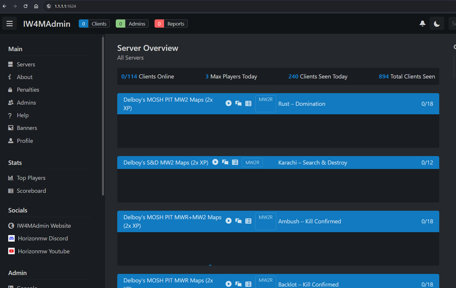
Task: Open chat icon for Delboy's S&D server
Action: (x=225, y=162)
